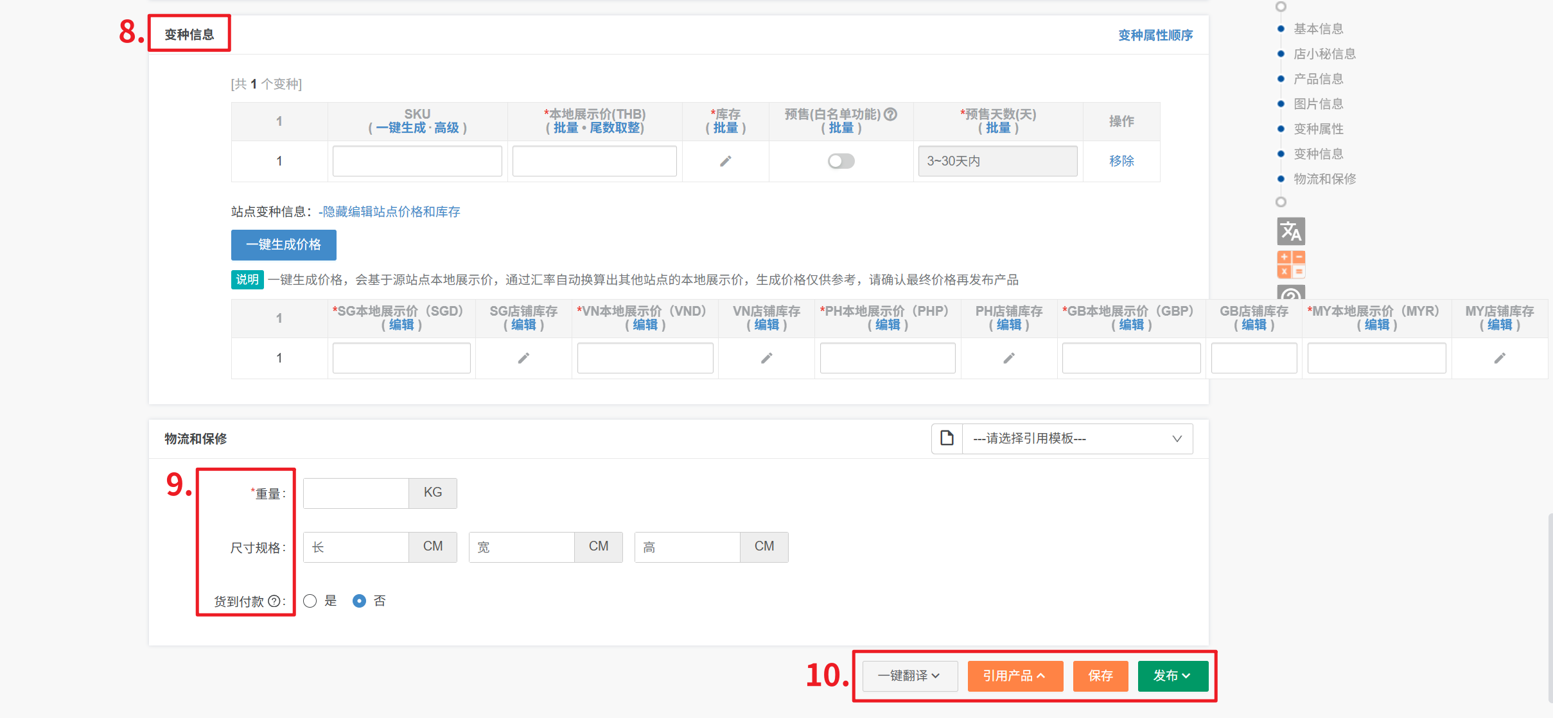Screen dimensions: 1553x718
Task: Jump to 物流和保修 in side navigation
Action: [1324, 179]
